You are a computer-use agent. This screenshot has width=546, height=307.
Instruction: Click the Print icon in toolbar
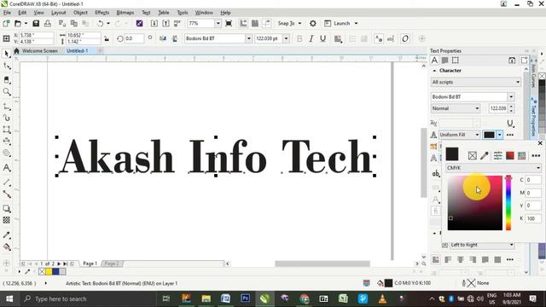pyautogui.click(x=48, y=23)
